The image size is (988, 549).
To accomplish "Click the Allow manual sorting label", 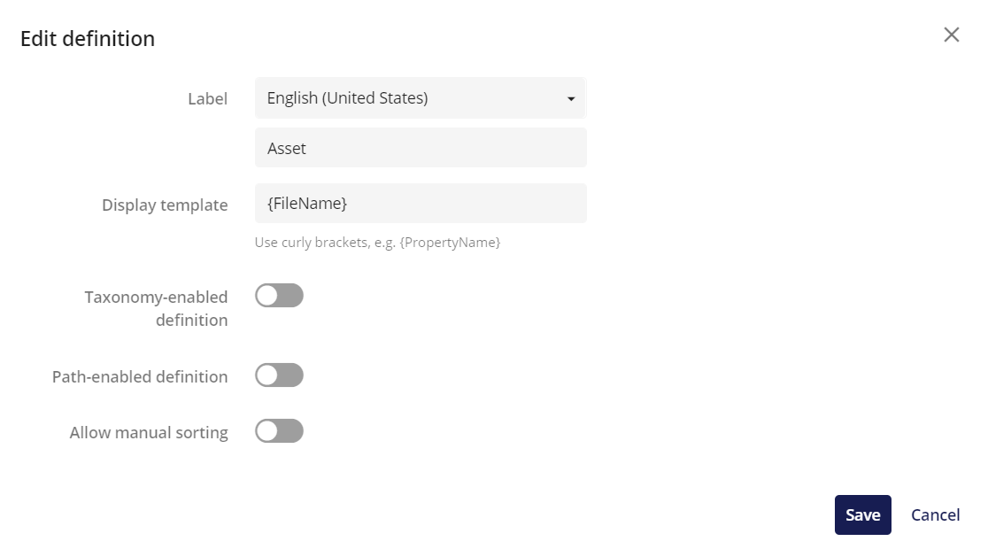I will [148, 431].
